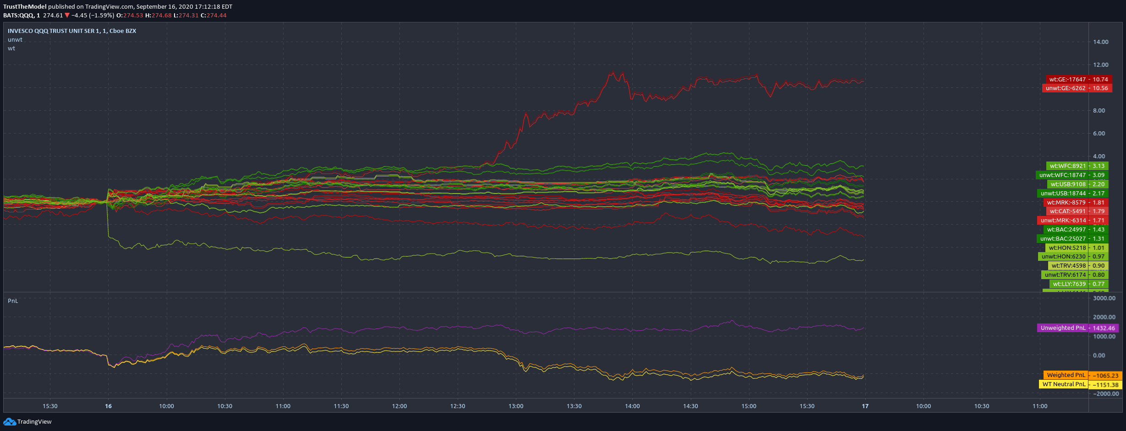Click the open price O:274.53 value

coord(130,15)
